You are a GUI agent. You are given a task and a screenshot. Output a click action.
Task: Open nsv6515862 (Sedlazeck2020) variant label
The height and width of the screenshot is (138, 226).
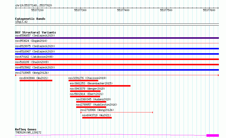click(35, 67)
